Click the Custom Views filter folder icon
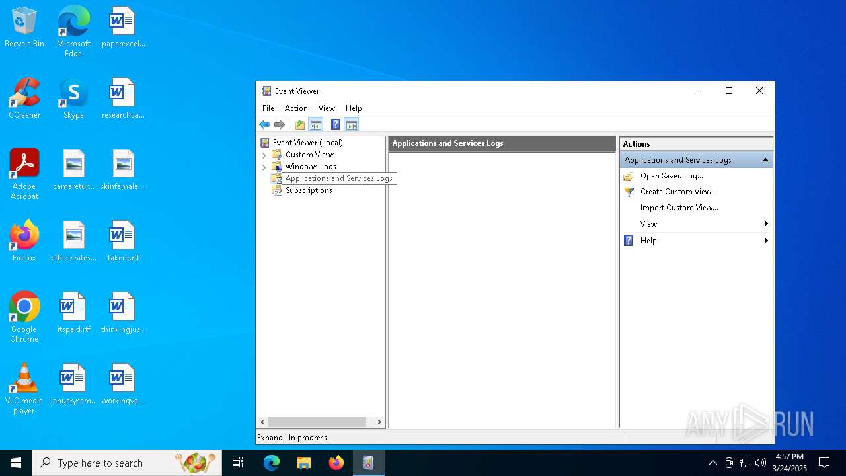Image resolution: width=846 pixels, height=476 pixels. click(x=277, y=155)
